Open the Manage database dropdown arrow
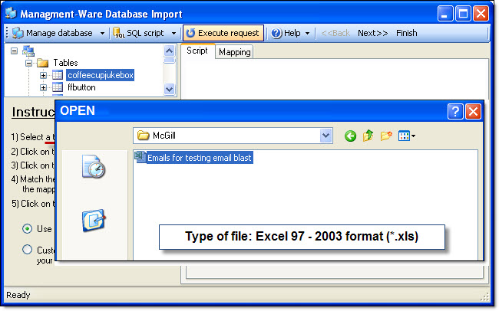This screenshot has width=499, height=311. [x=102, y=34]
